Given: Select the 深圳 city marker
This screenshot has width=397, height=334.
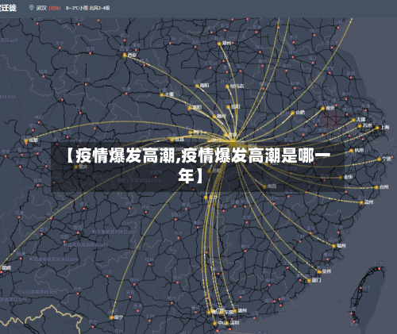Looking at the screenshot, I should click(227, 323).
